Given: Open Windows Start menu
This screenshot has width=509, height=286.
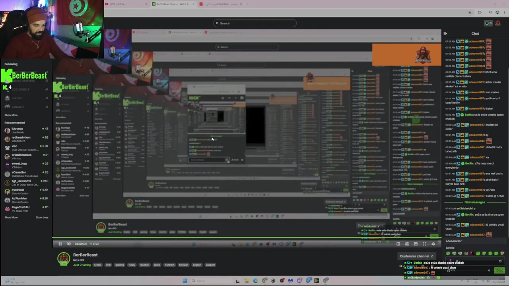Looking at the screenshot, I should pos(185,281).
